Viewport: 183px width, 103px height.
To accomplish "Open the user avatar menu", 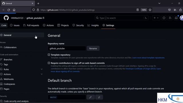I will tap(181, 18).
